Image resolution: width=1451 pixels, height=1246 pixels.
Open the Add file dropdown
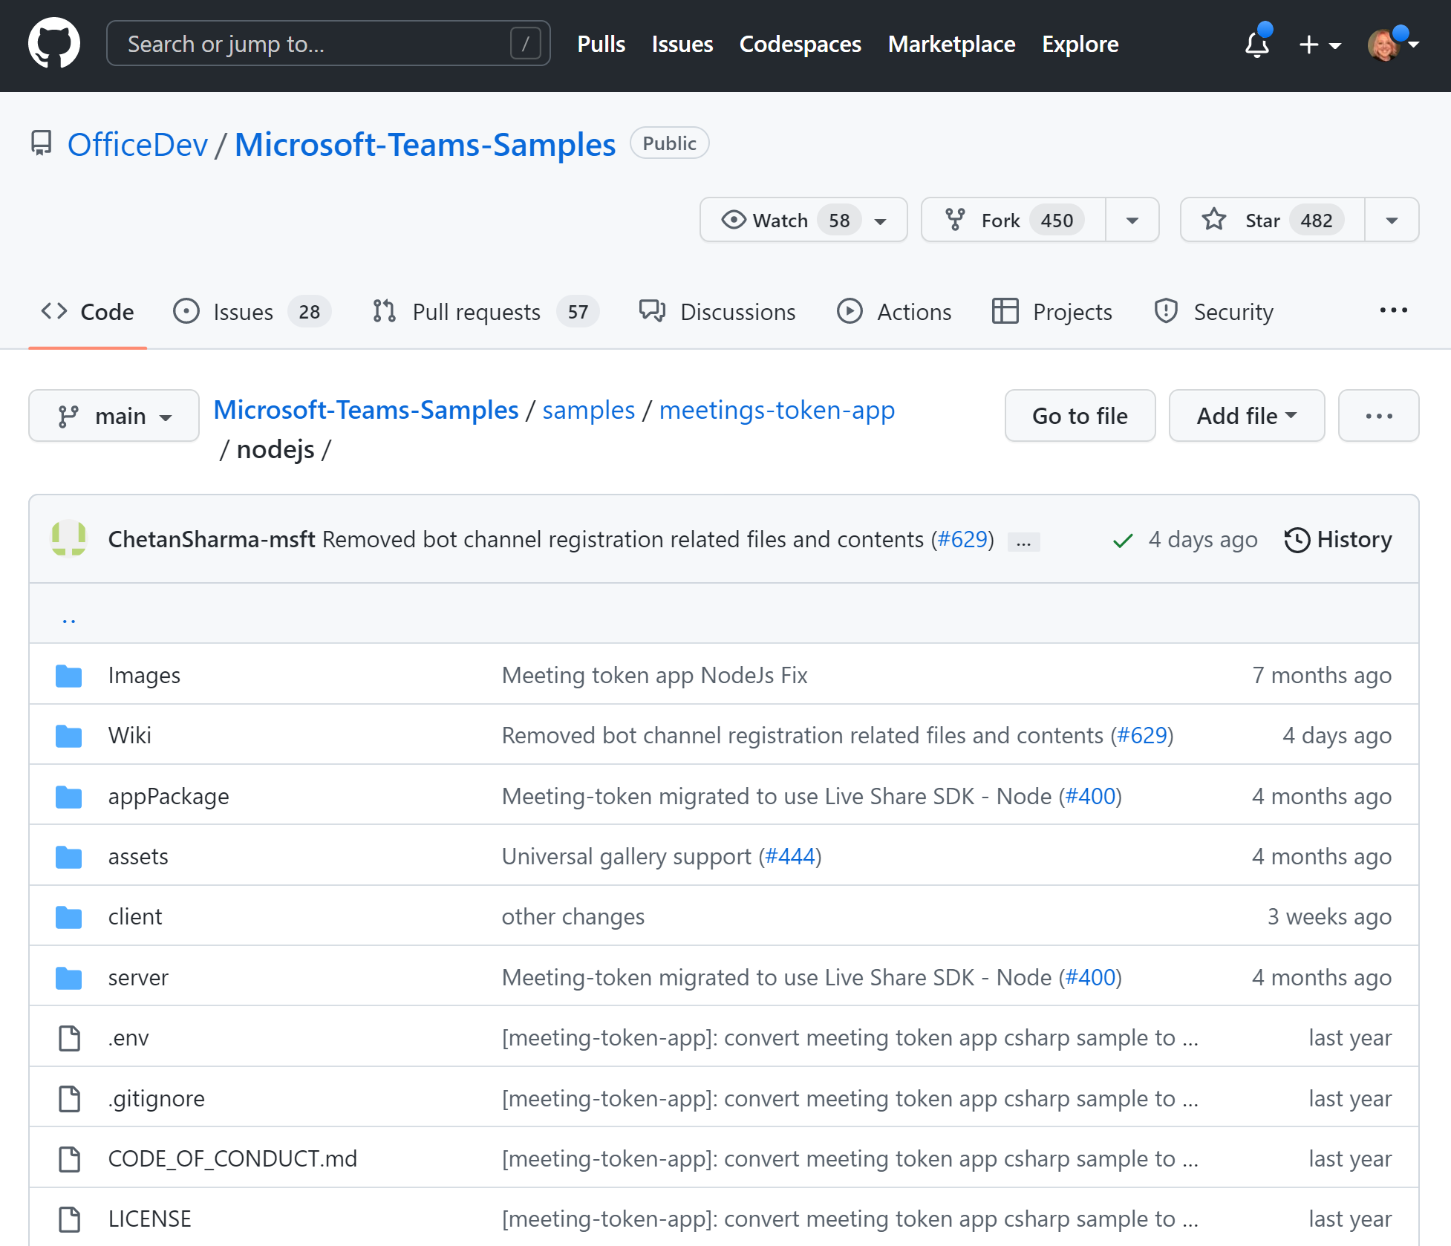coord(1245,414)
